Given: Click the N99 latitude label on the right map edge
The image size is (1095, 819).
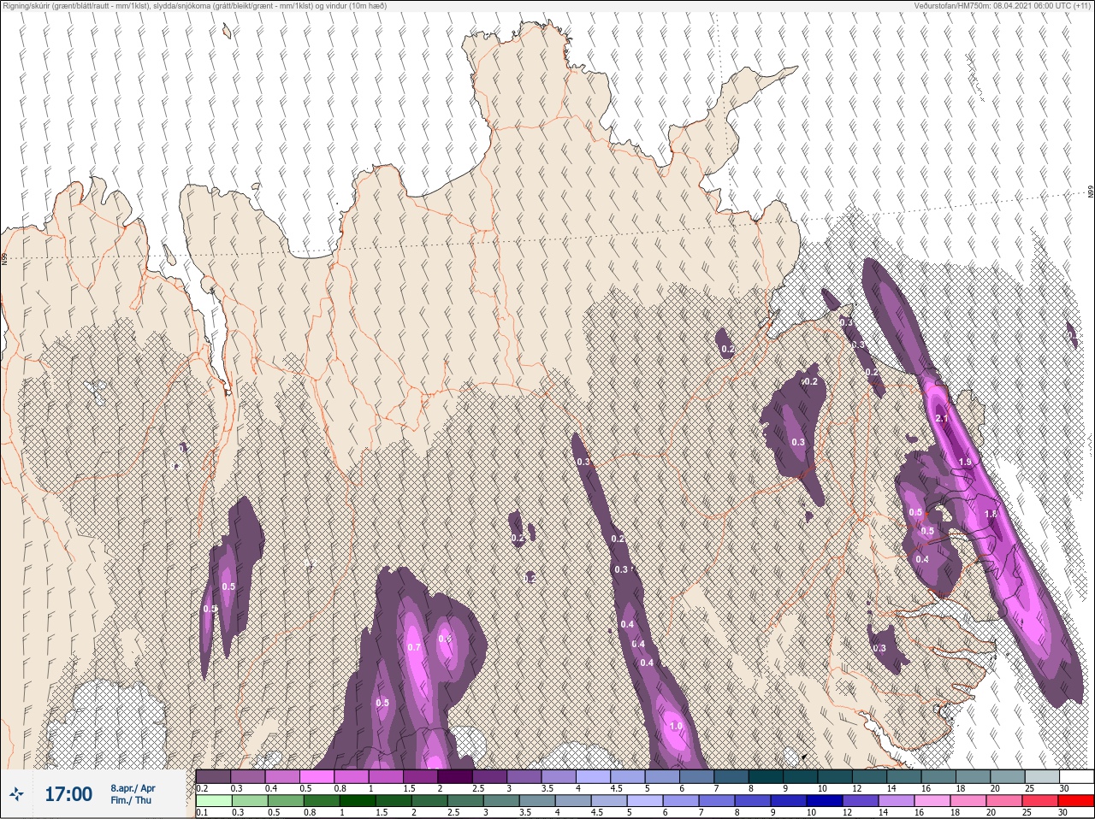Looking at the screenshot, I should (1091, 192).
